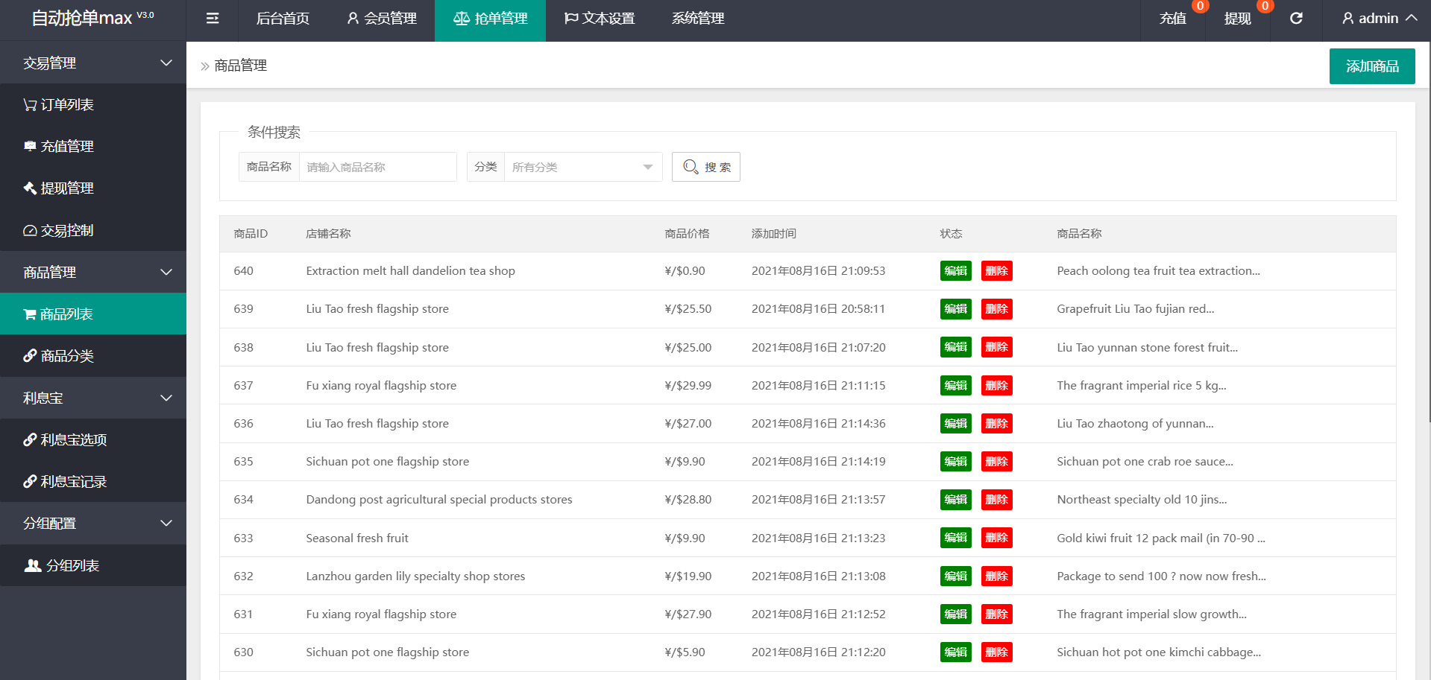The image size is (1431, 680).
Task: Open 提现管理 in the sidebar
Action: coord(59,188)
